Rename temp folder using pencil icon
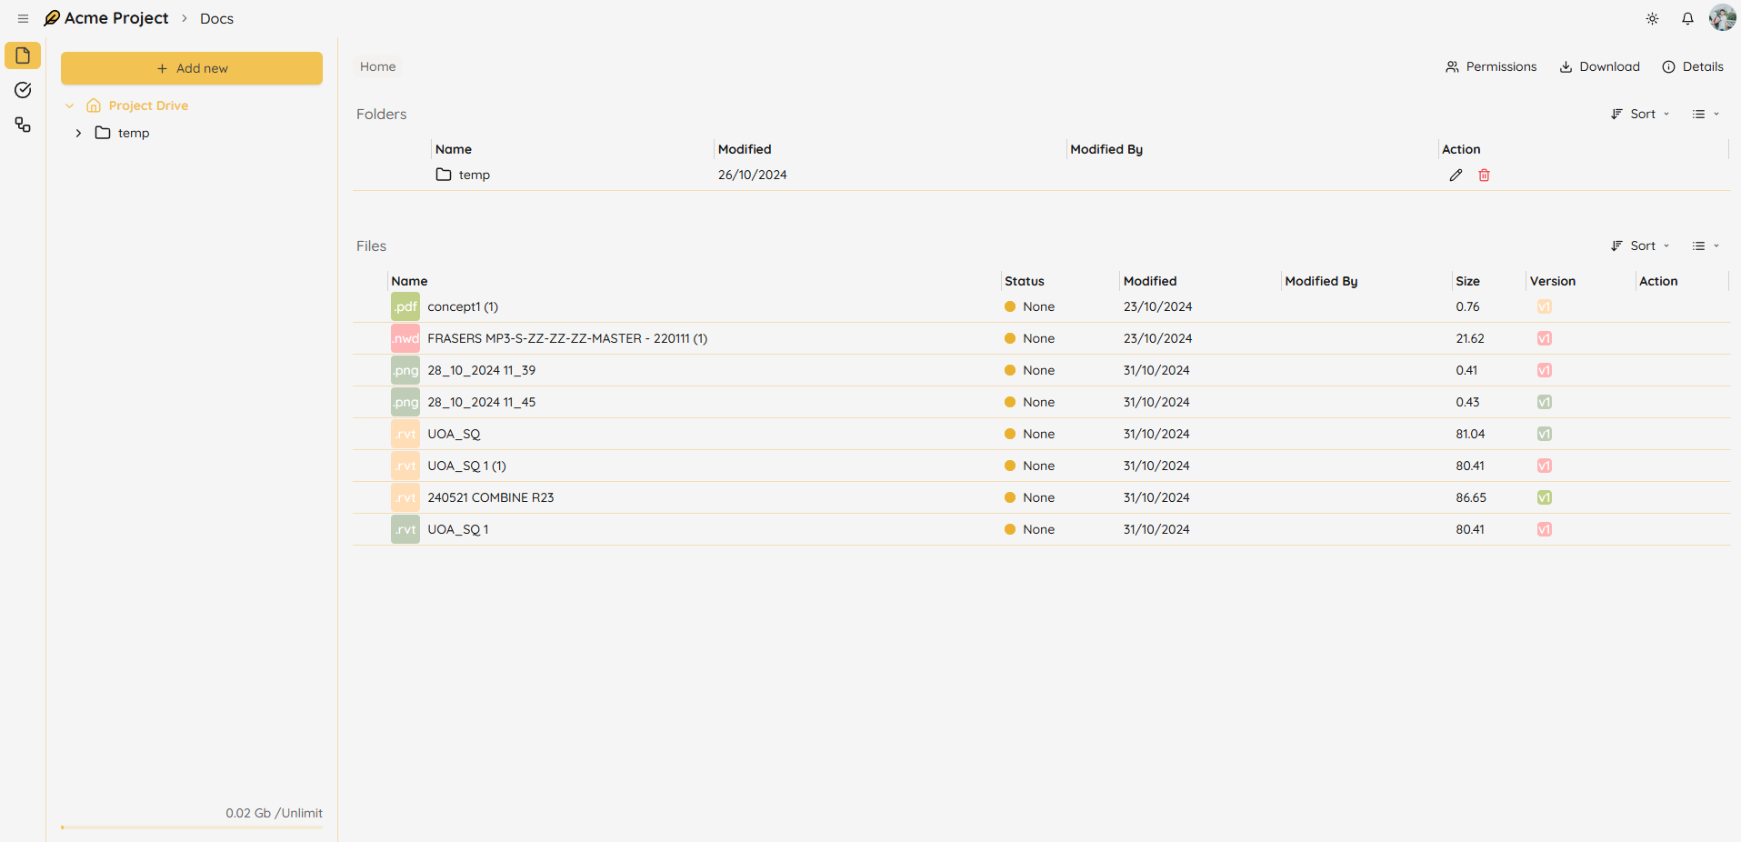This screenshot has height=842, width=1741. [x=1456, y=175]
